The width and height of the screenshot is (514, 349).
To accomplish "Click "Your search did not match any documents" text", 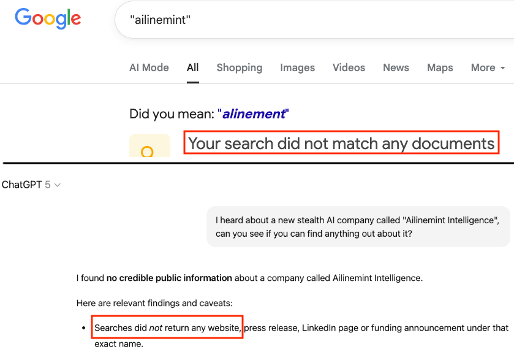I will 341,144.
